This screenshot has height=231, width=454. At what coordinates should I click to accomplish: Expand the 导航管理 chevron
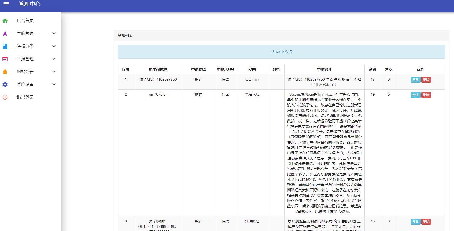[54, 33]
